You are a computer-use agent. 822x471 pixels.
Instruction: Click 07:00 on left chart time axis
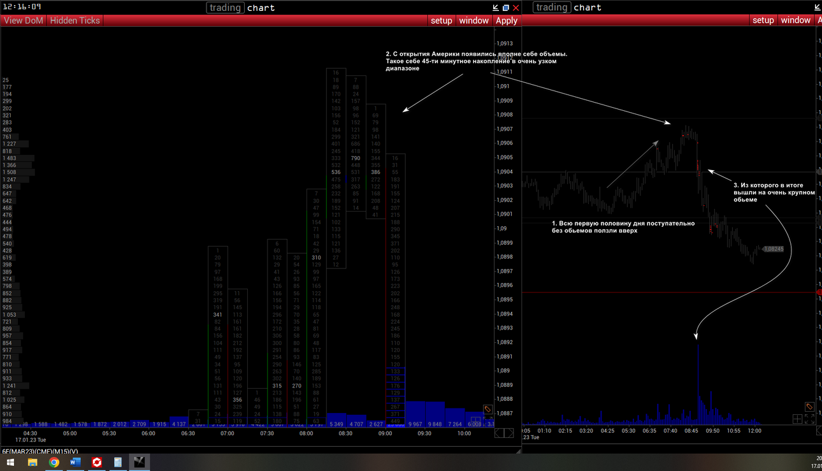227,433
